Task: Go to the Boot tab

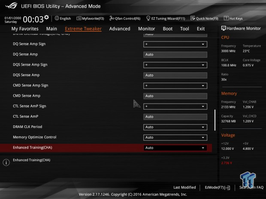Action: point(168,29)
